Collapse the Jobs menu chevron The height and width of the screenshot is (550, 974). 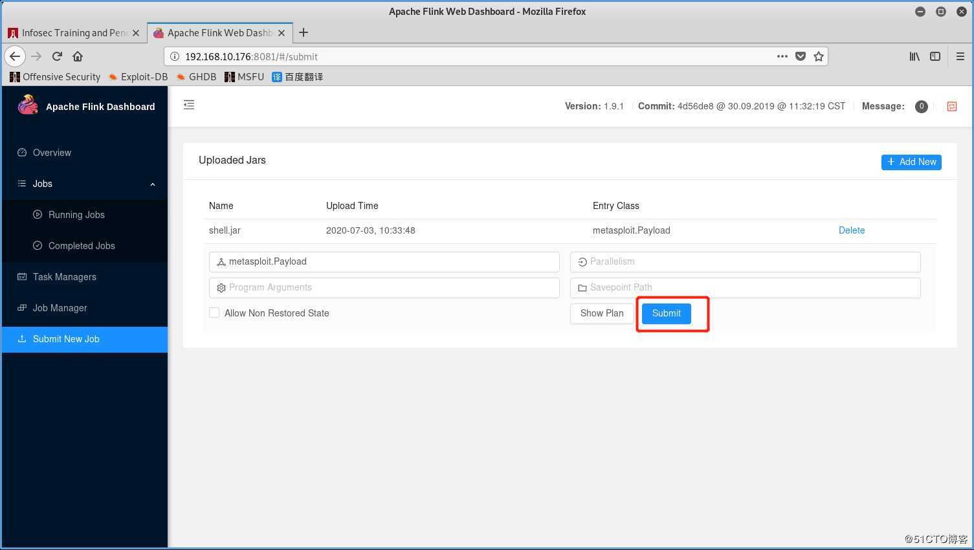click(153, 184)
